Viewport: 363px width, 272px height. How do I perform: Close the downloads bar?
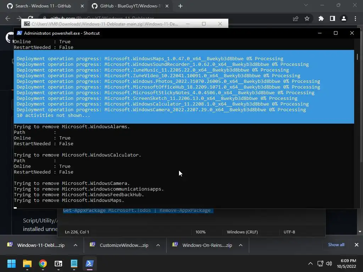click(x=357, y=245)
